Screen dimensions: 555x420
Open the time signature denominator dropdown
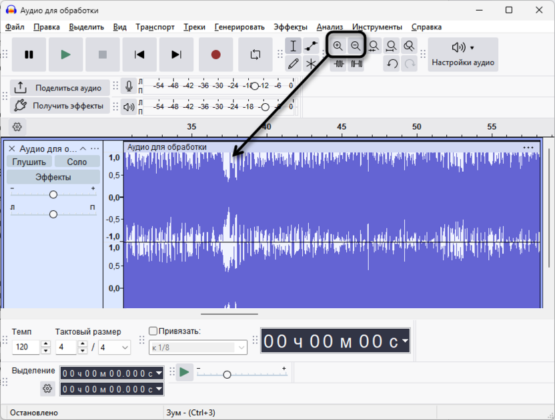[113, 347]
